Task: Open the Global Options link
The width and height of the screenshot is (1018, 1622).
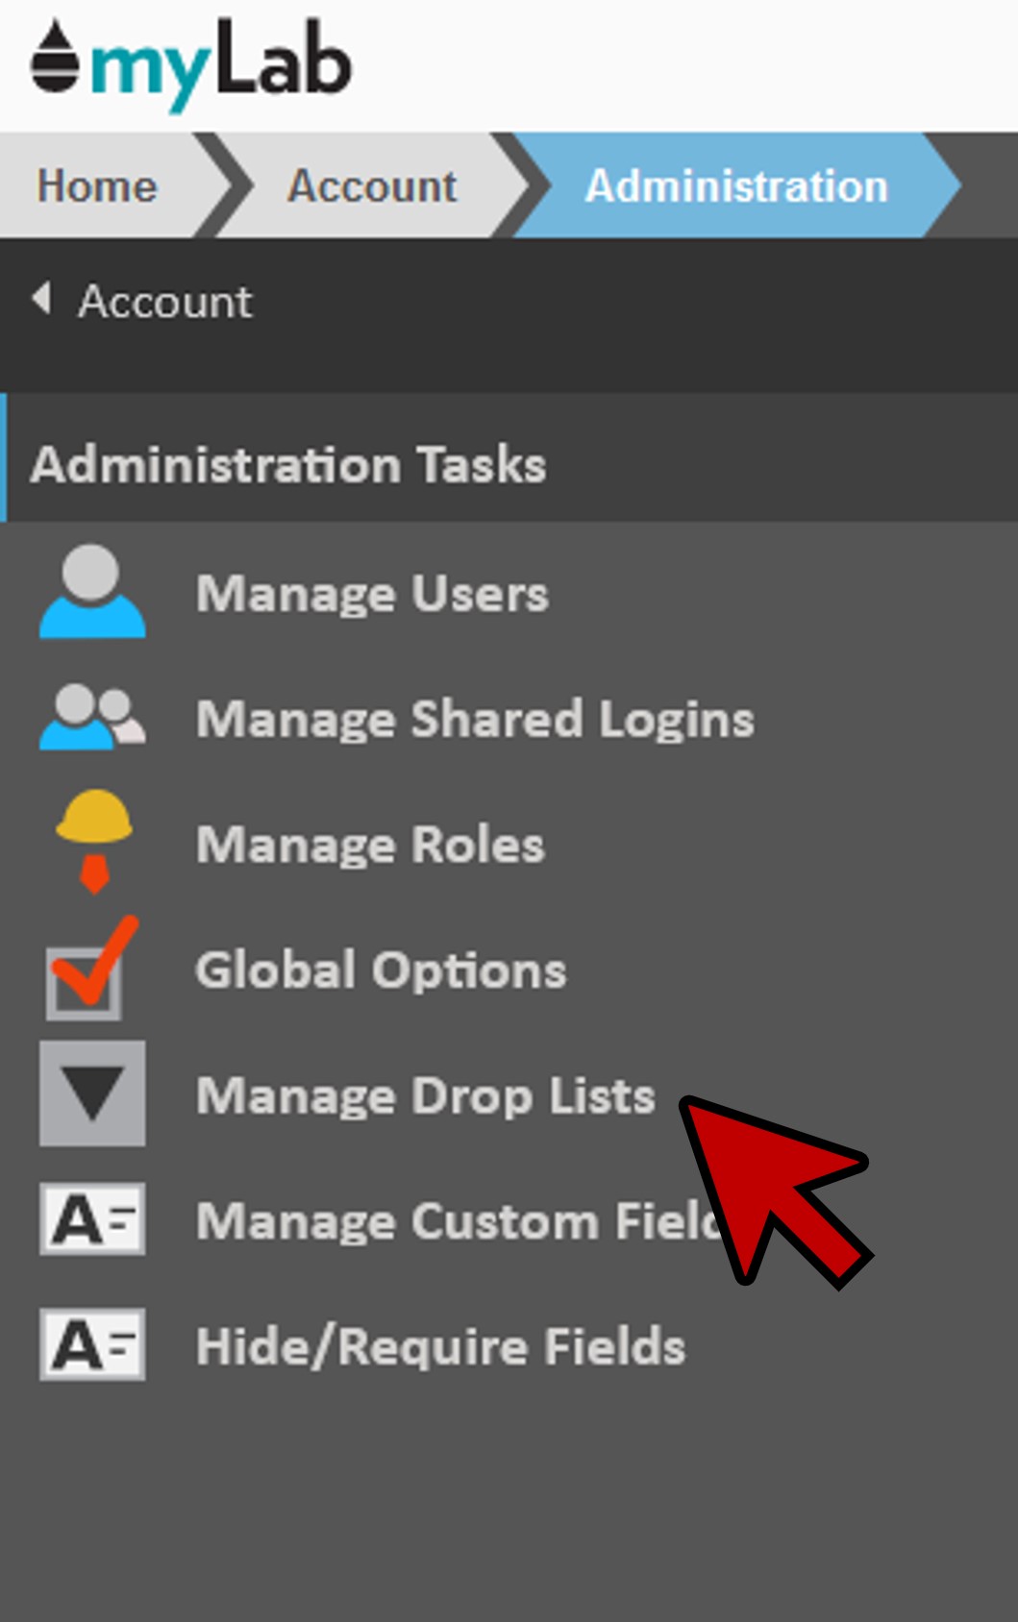Action: [381, 970]
